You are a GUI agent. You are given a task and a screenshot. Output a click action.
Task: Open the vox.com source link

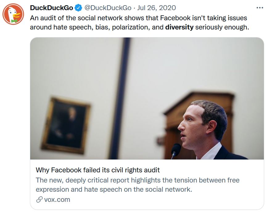(57, 200)
